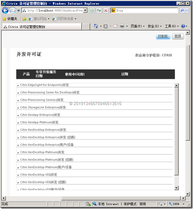The image size is (193, 209).
Task: Click the 本地 Intranet security zone icon
Action: click(x=95, y=204)
